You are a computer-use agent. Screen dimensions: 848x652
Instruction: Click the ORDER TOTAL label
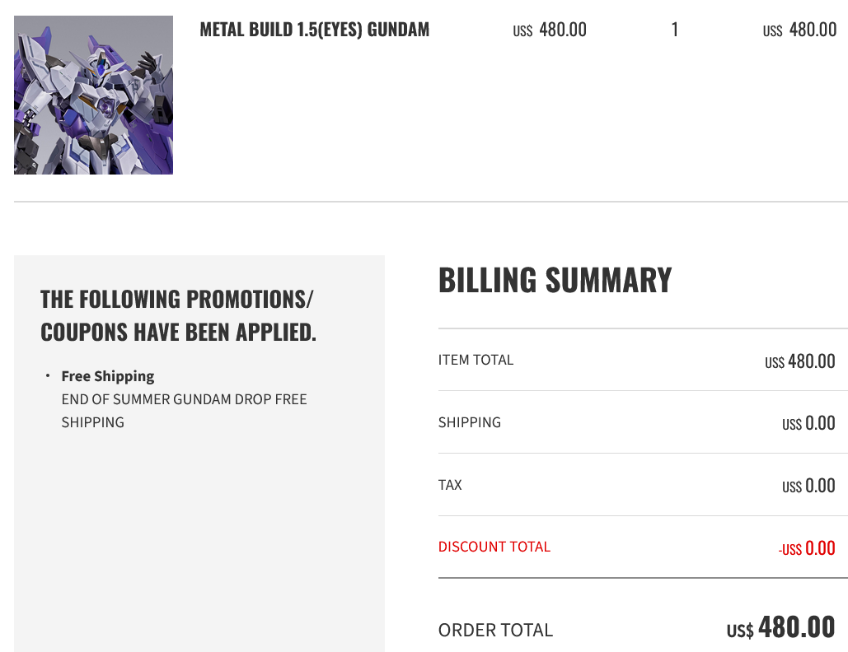[x=495, y=630]
